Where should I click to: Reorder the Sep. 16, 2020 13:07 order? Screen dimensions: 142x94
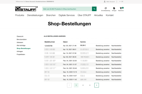(116, 76)
